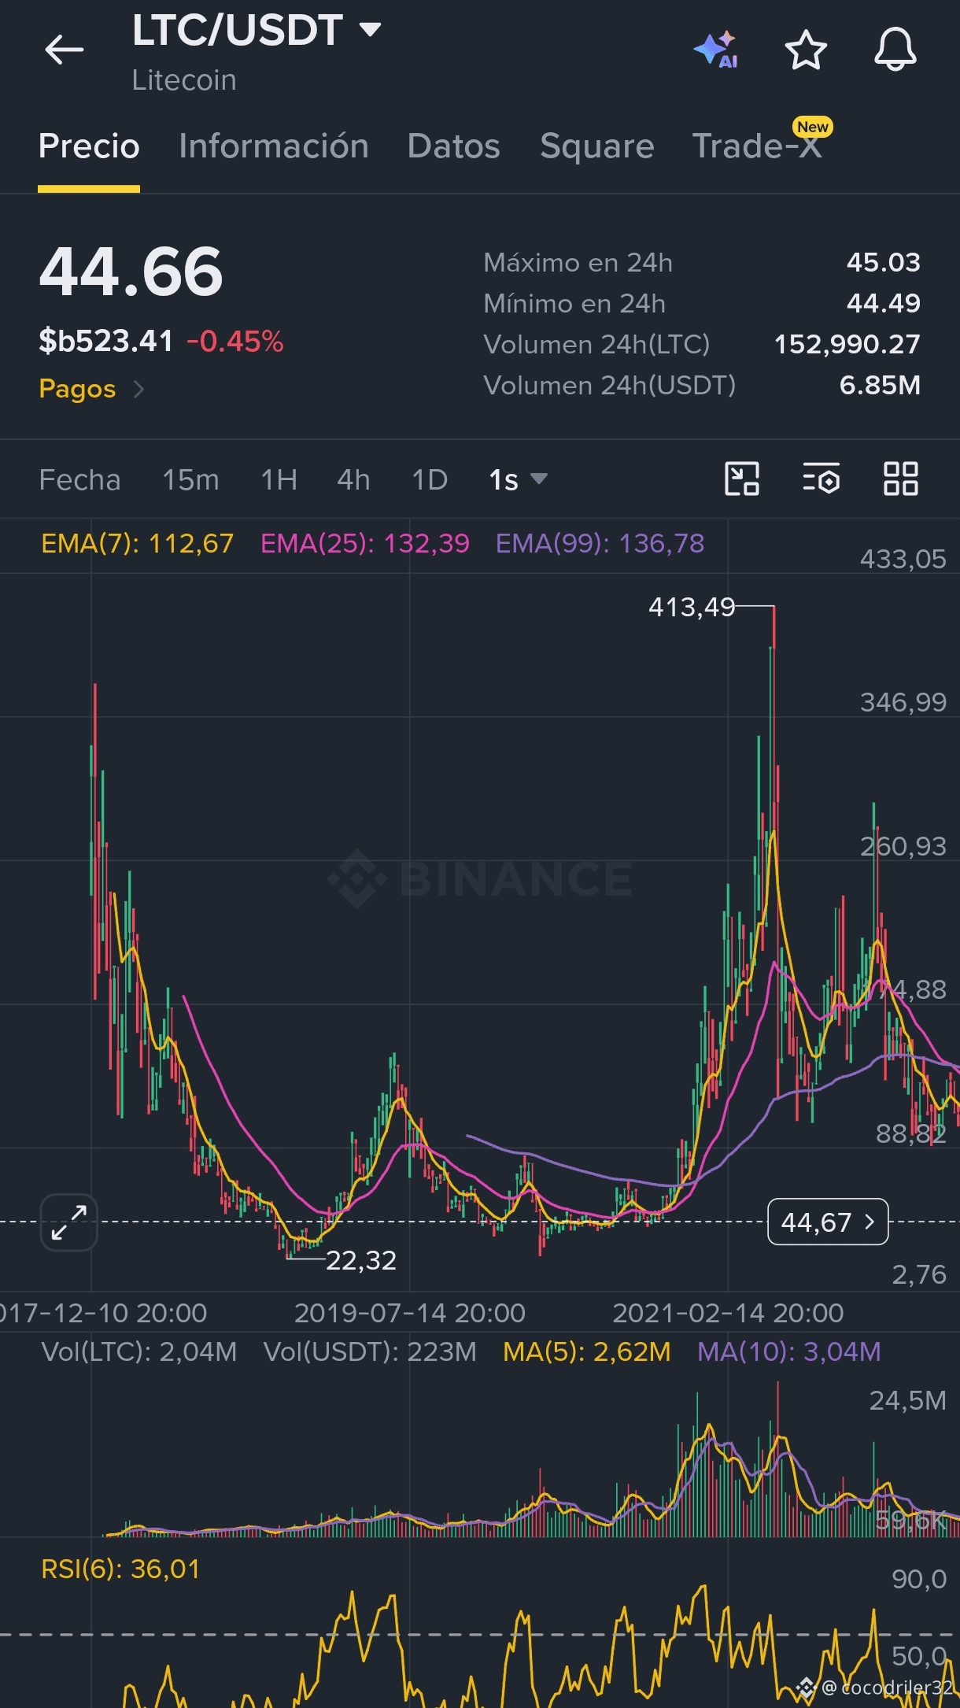The height and width of the screenshot is (1708, 960).
Task: Open the Pagos link
Action: click(x=91, y=389)
